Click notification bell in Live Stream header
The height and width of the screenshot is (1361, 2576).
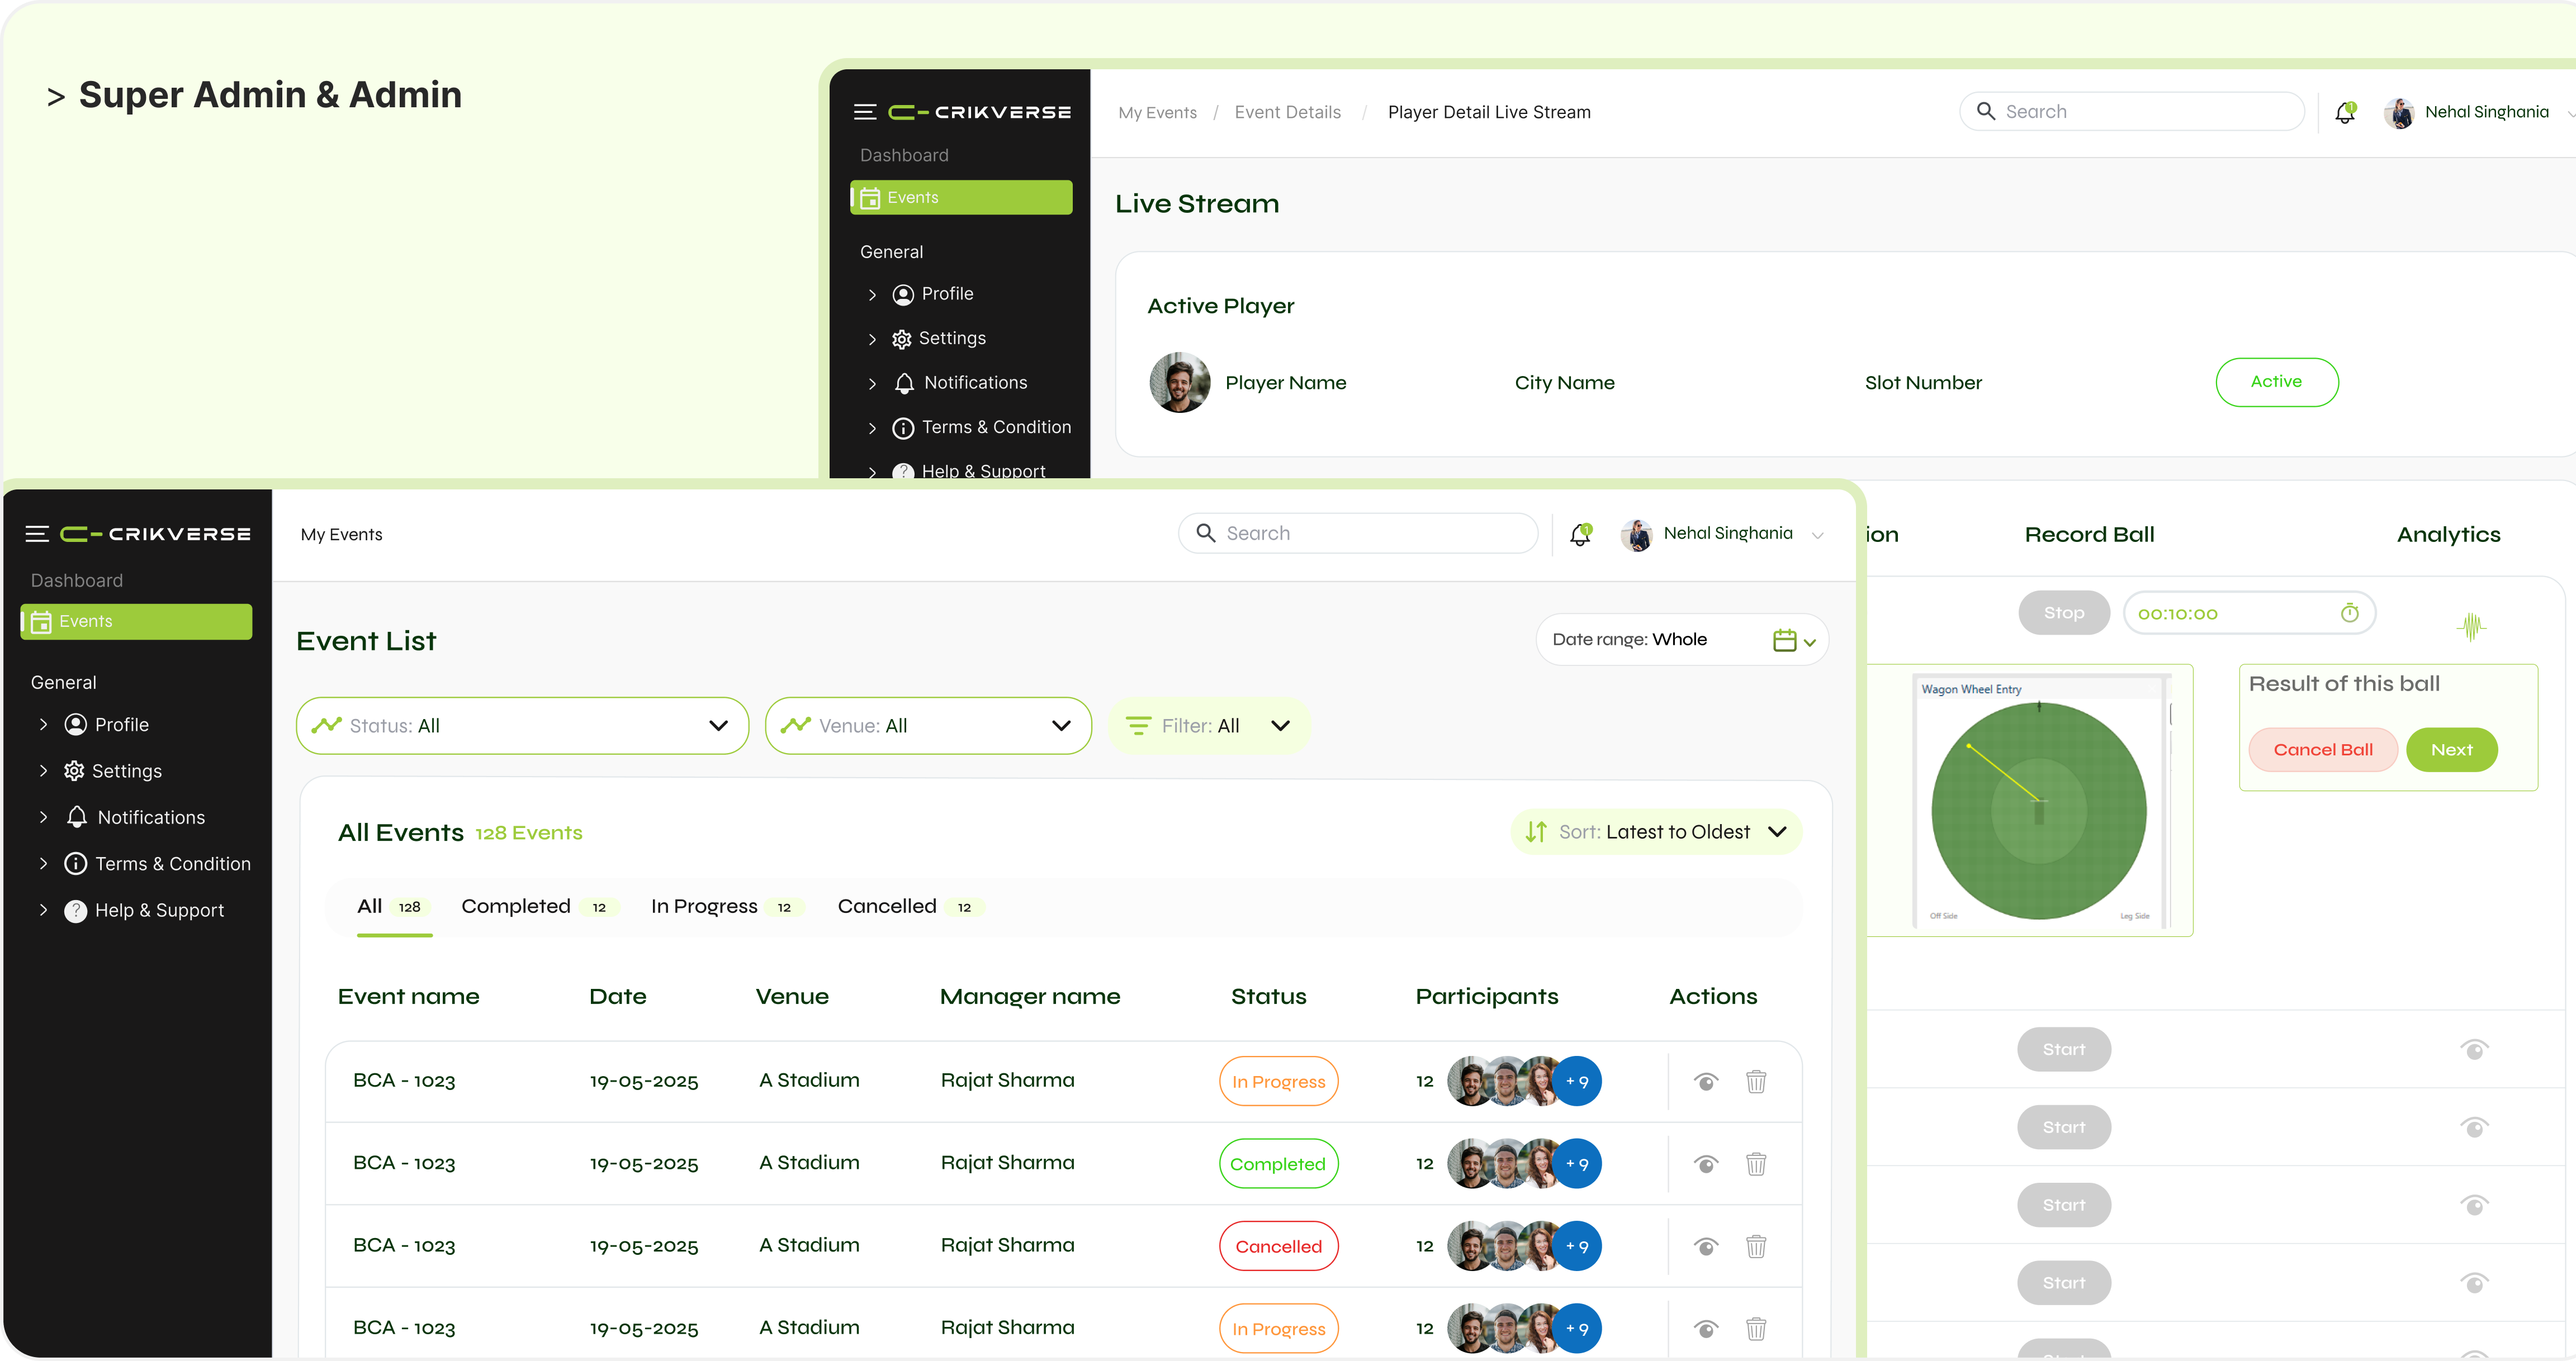[x=2344, y=113]
